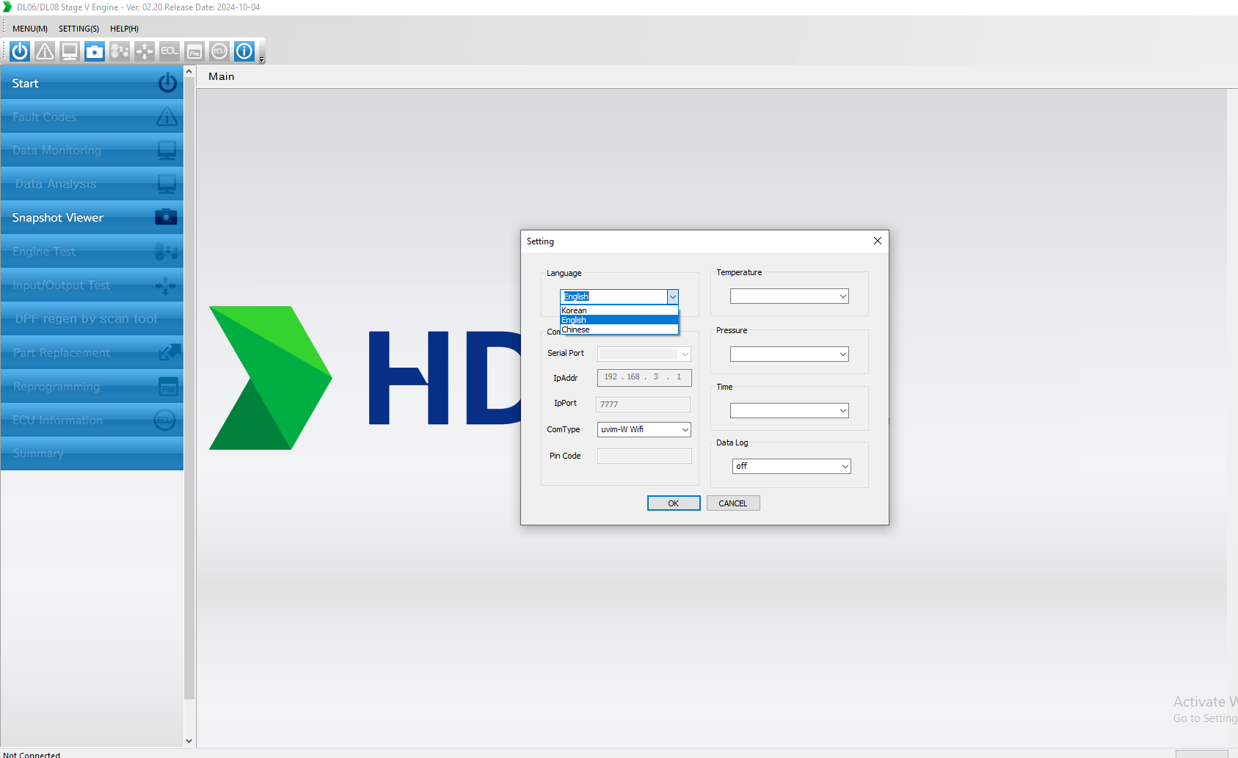1238x758 pixels.
Task: Click the Engine Test toolbar icon
Action: (x=120, y=51)
